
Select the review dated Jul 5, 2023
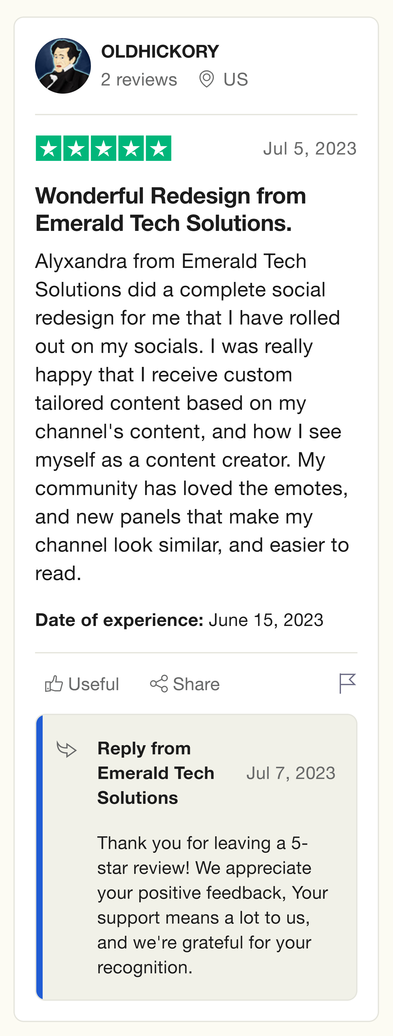(x=310, y=148)
